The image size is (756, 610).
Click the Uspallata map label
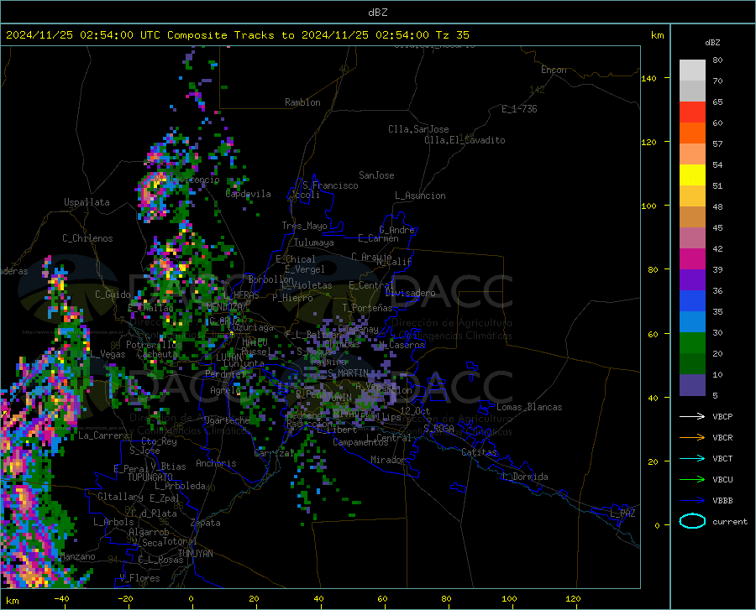(x=87, y=202)
